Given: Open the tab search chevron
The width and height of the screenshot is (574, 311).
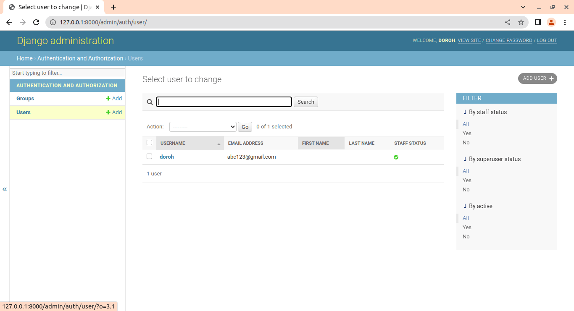Looking at the screenshot, I should pyautogui.click(x=523, y=7).
